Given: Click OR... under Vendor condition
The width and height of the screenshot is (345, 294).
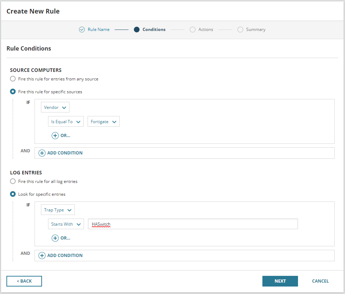Looking at the screenshot, I should [66, 136].
